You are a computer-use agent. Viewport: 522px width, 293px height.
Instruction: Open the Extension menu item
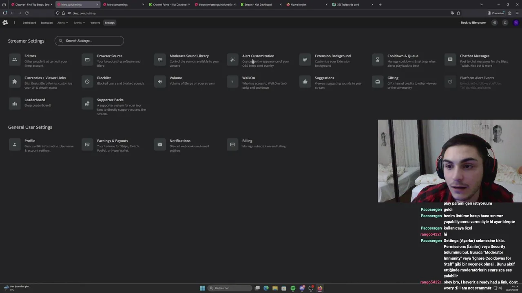pos(46,23)
